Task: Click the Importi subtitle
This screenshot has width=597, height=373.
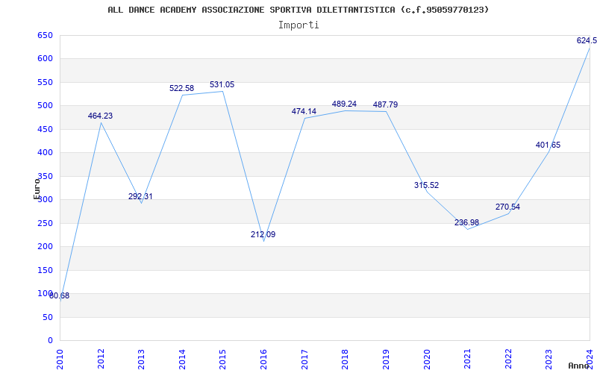Action: click(298, 25)
